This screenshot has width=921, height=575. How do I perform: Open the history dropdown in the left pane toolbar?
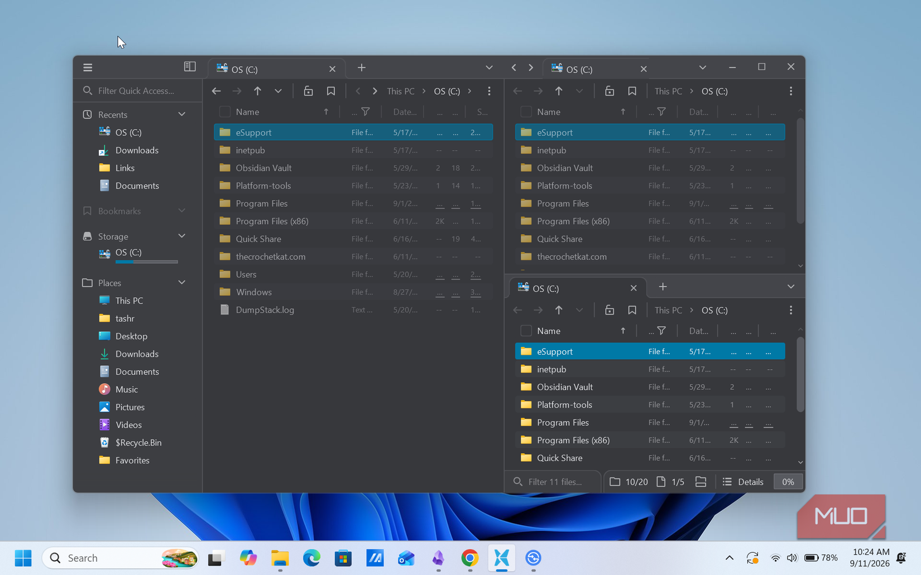[x=278, y=91]
